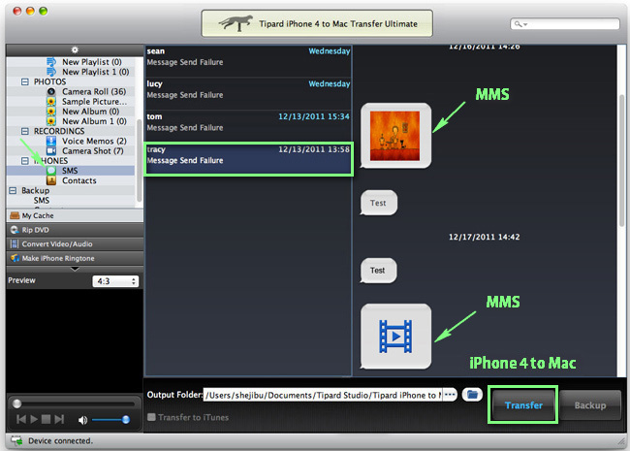
Task: Collapse the PHOTOS tree section
Action: (x=25, y=81)
